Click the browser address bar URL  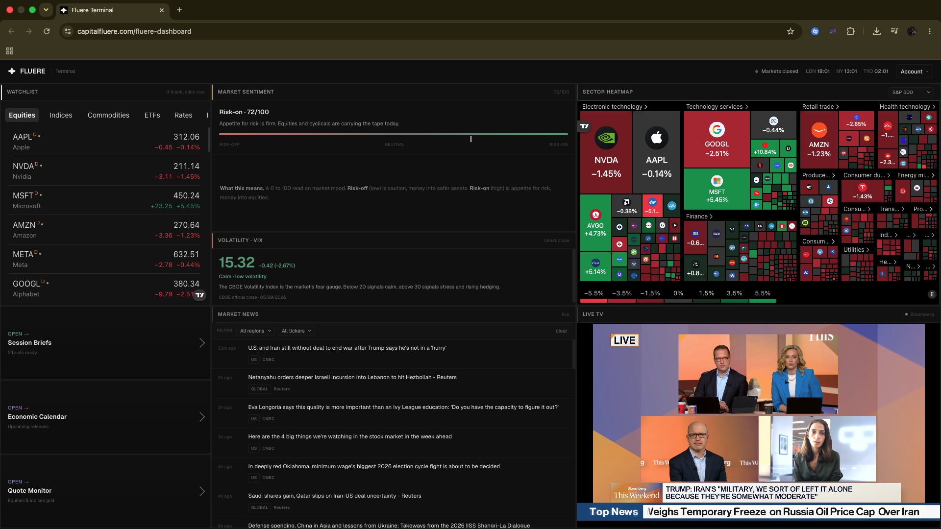[134, 31]
